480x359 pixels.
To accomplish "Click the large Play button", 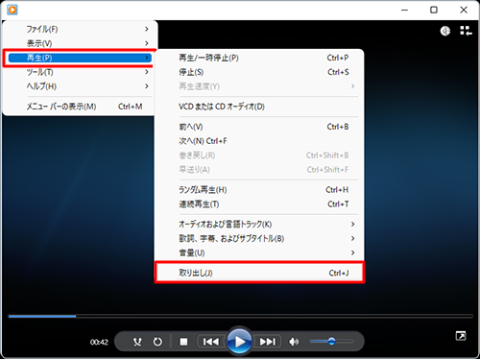I will tap(239, 342).
